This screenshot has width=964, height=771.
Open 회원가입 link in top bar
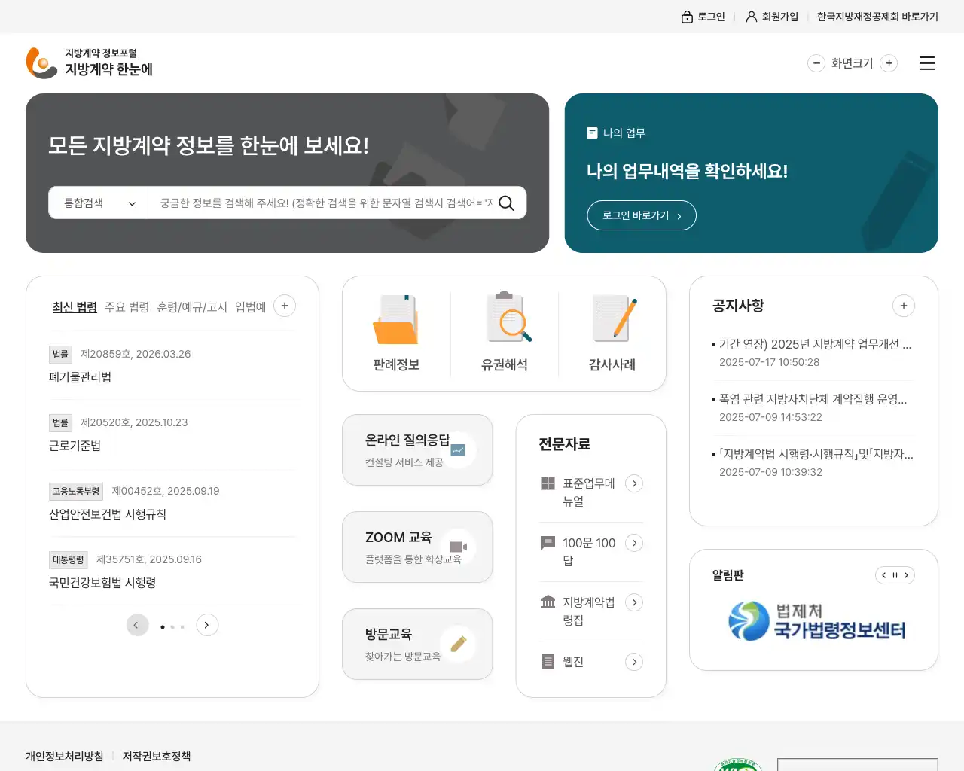click(772, 17)
